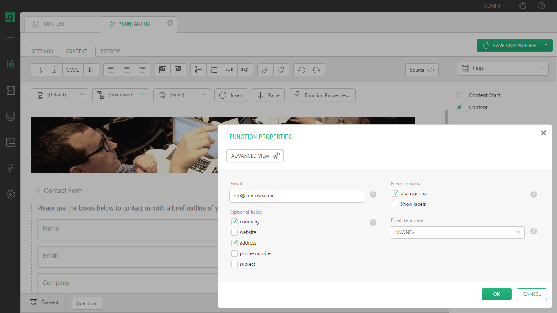Select the Content Start radio button
Screen dimensions: 557x313
459,95
